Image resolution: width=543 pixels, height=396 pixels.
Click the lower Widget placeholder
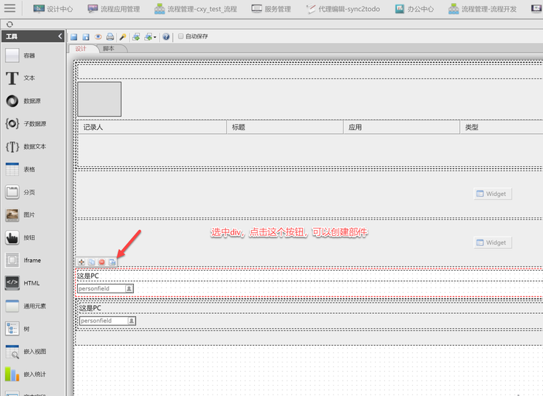(x=493, y=242)
